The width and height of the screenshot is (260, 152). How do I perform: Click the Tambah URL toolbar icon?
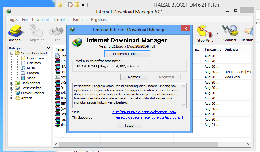[16, 31]
